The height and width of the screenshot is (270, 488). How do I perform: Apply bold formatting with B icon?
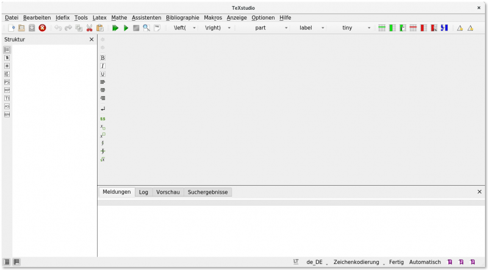pyautogui.click(x=102, y=58)
